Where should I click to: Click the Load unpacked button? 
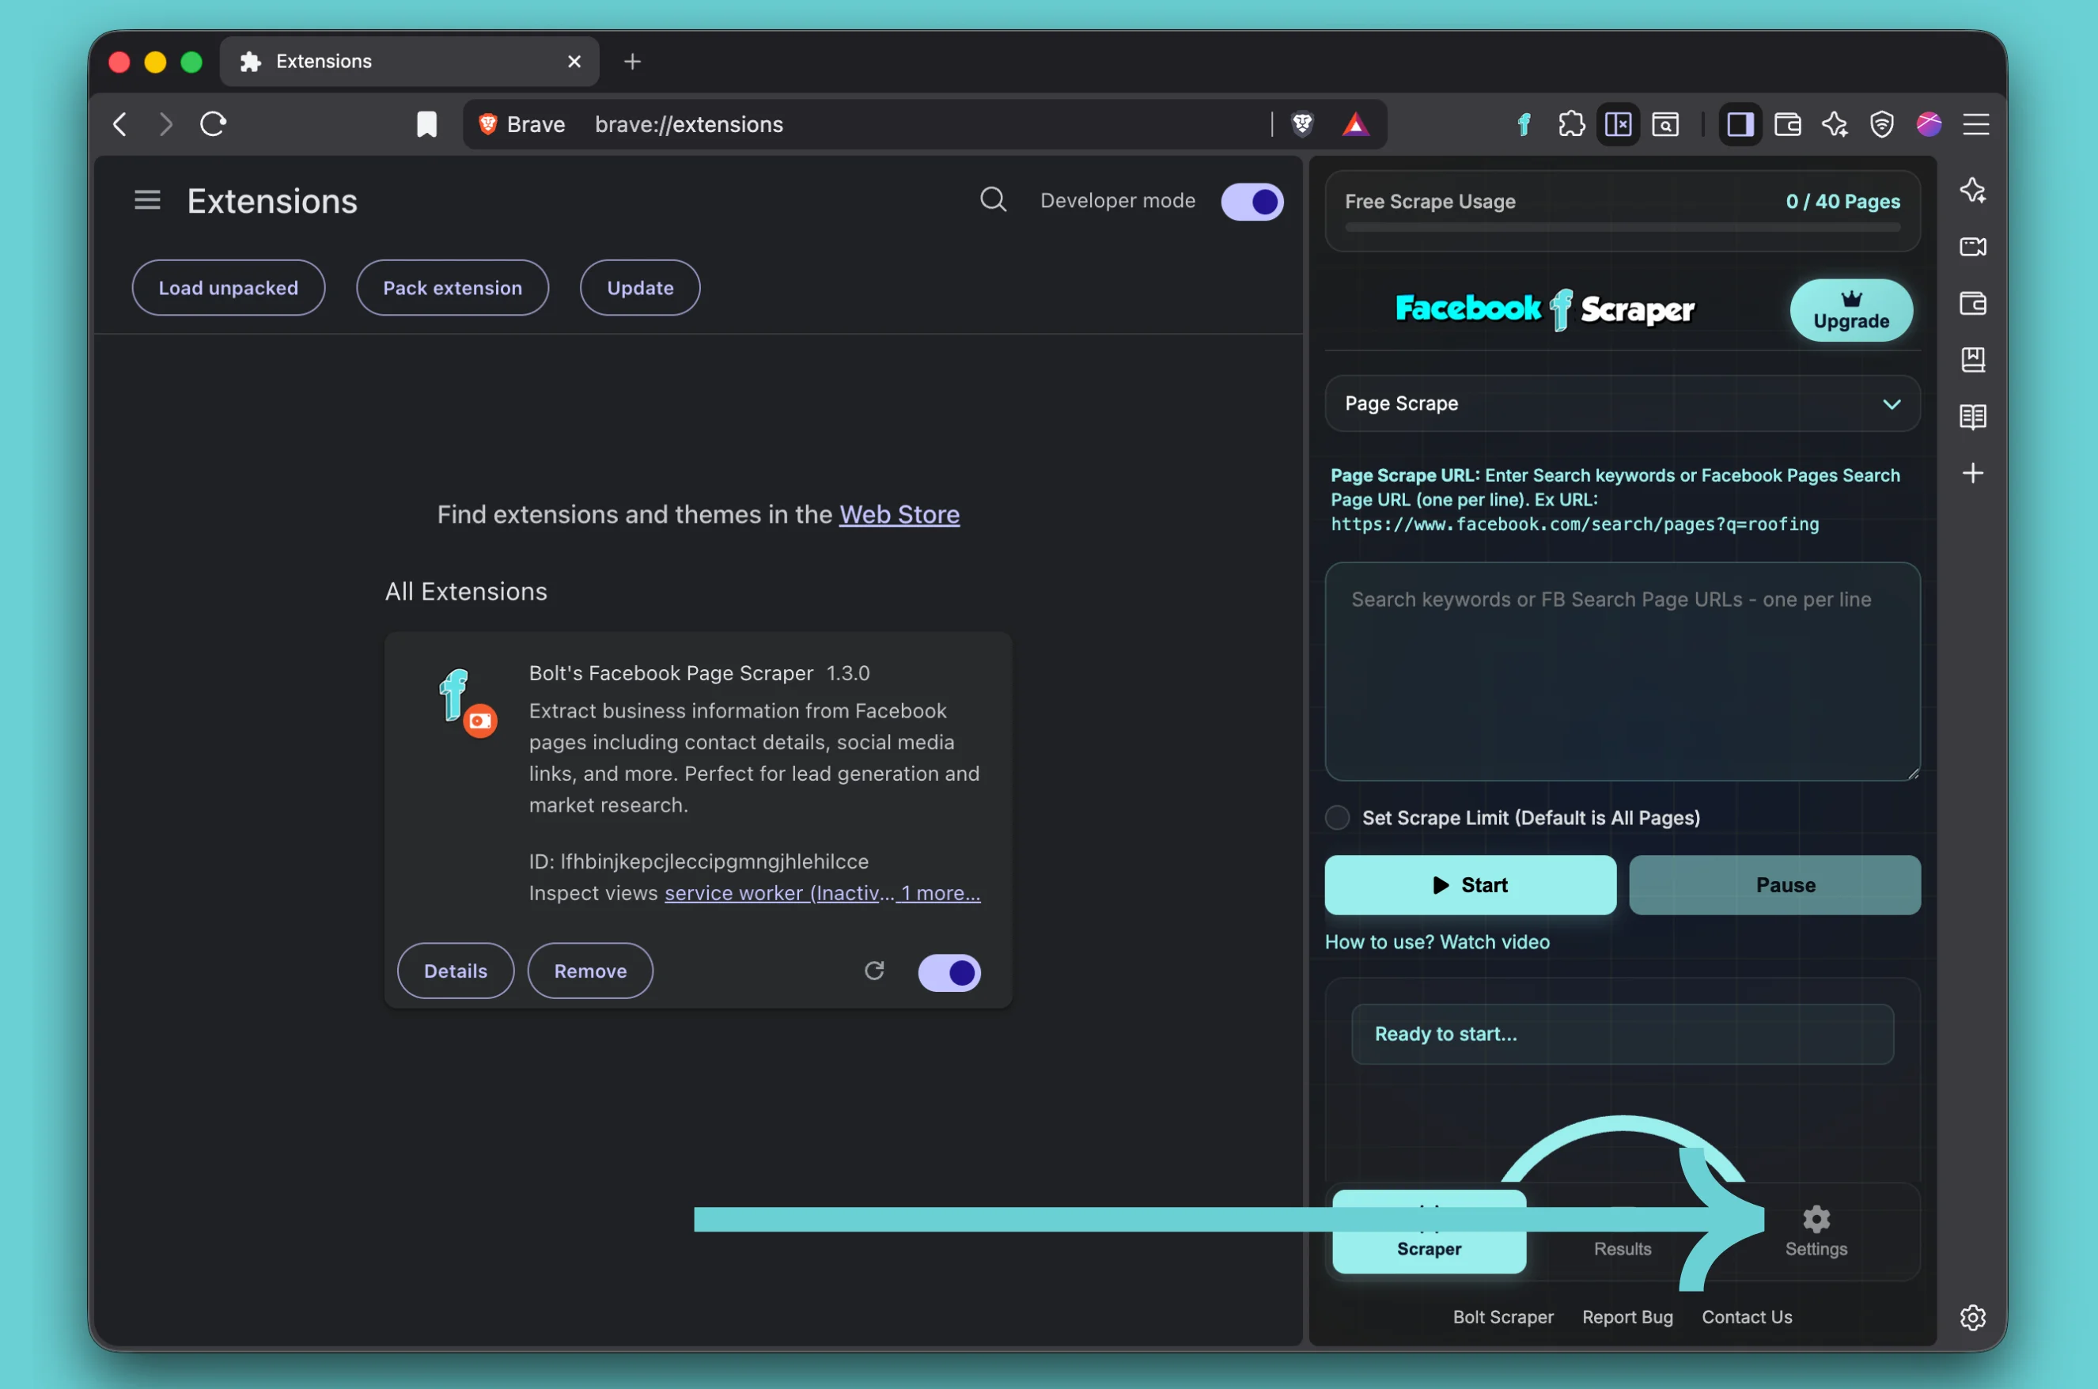pyautogui.click(x=229, y=288)
